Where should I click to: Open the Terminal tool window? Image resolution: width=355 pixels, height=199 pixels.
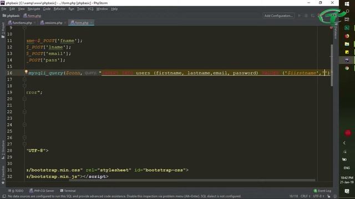point(68,191)
